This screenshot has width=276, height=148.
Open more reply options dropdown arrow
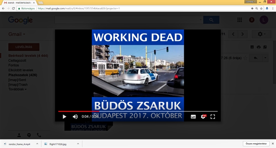coord(265,58)
